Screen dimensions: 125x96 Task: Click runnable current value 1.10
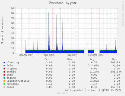(49, 84)
